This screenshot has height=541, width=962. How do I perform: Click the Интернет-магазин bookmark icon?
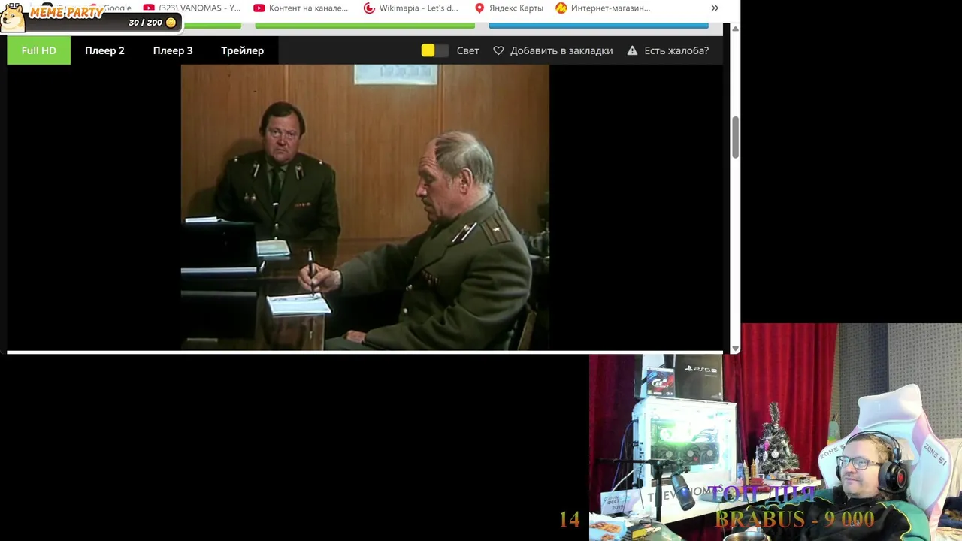pyautogui.click(x=561, y=8)
